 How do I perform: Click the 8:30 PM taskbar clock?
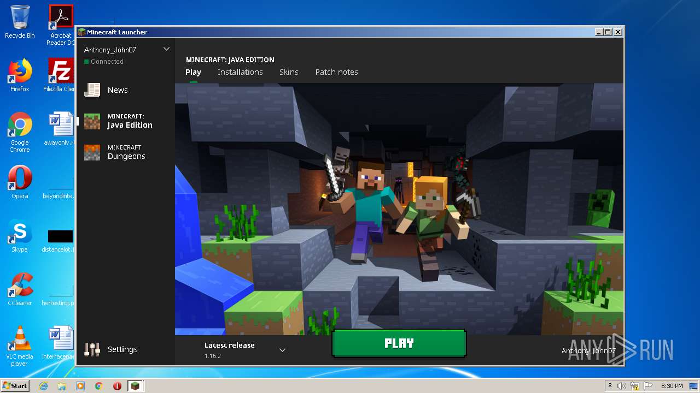(672, 386)
